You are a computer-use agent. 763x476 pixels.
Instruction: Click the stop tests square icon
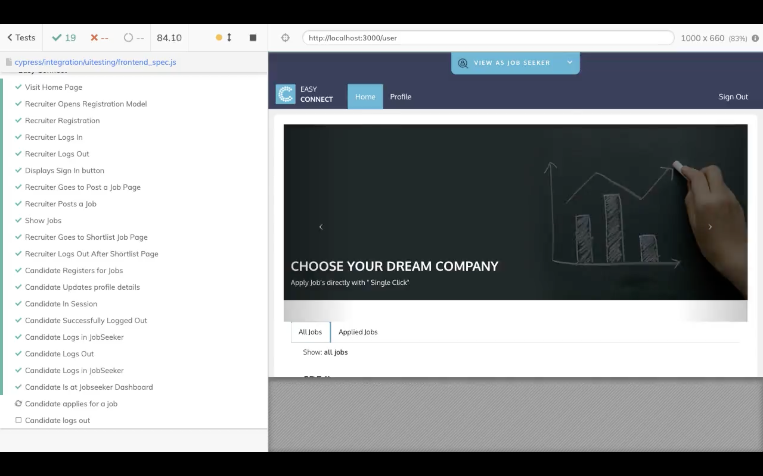pyautogui.click(x=252, y=38)
